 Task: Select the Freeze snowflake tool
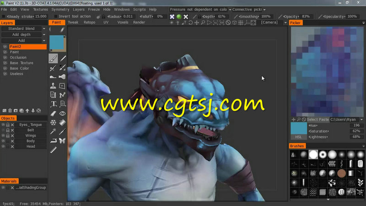[x=53, y=122]
